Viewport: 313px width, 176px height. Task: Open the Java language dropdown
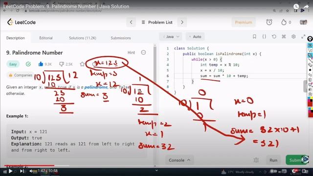(171, 37)
